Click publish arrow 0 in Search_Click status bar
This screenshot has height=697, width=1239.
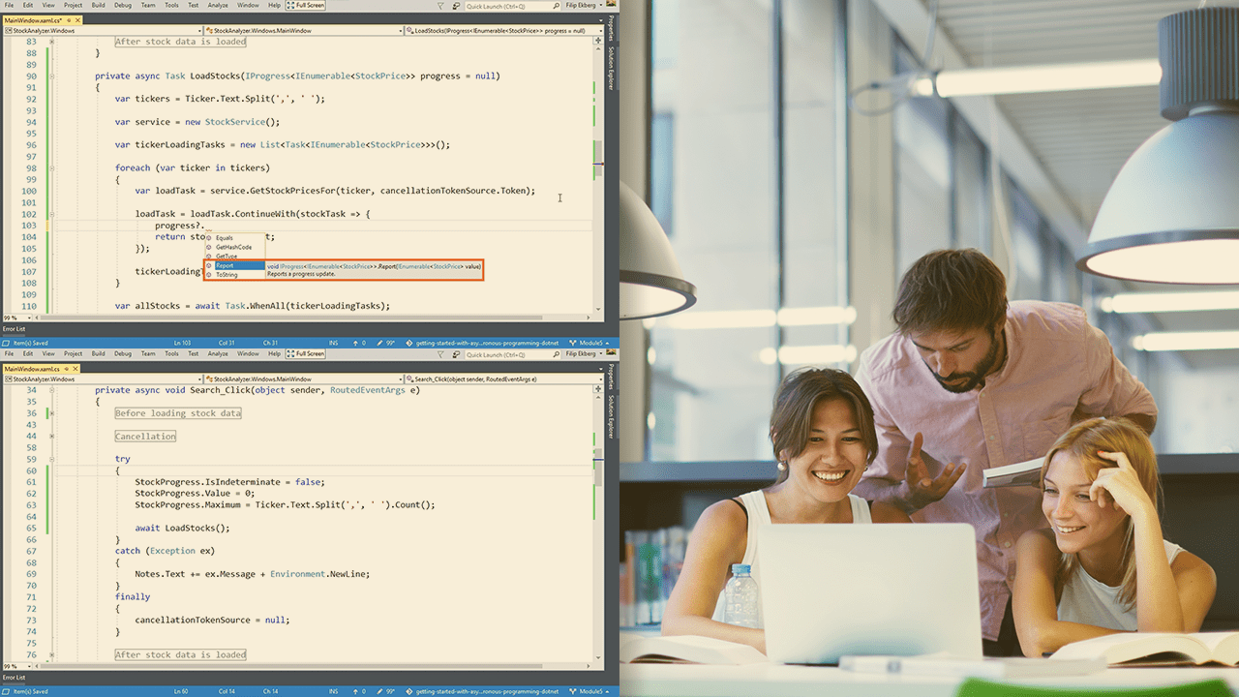pyautogui.click(x=359, y=691)
